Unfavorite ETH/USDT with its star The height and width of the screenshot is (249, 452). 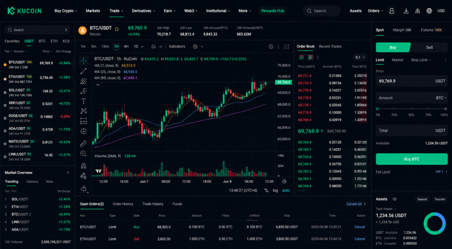coord(5,79)
